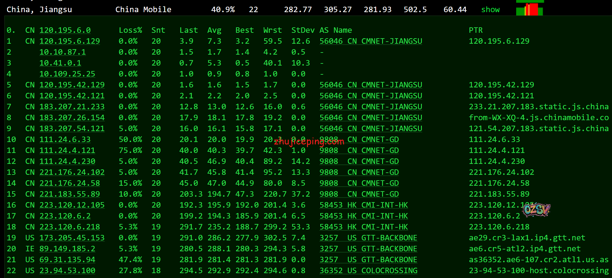Click AS 56046 CMNET-JIANGSU link at hop 1
The width and height of the screenshot is (612, 278).
[x=371, y=41]
